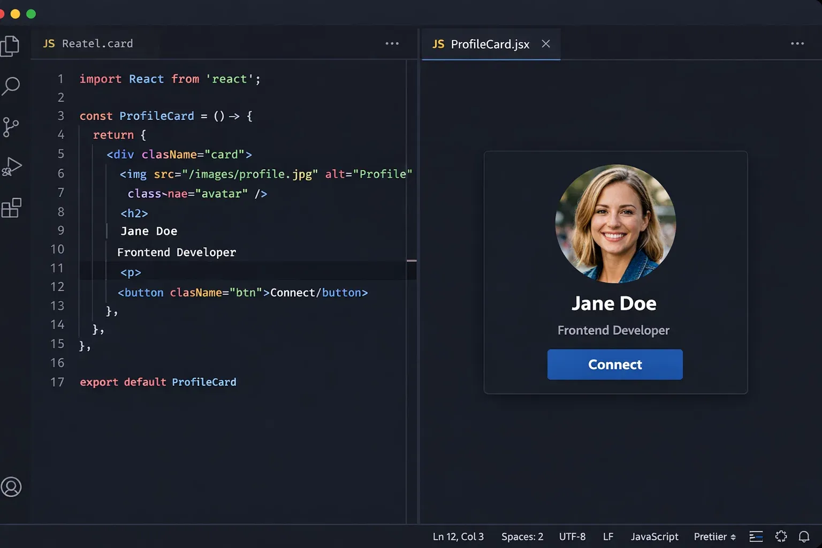Image resolution: width=822 pixels, height=548 pixels.
Task: Open the Extensions blocks icon
Action: [x=11, y=208]
